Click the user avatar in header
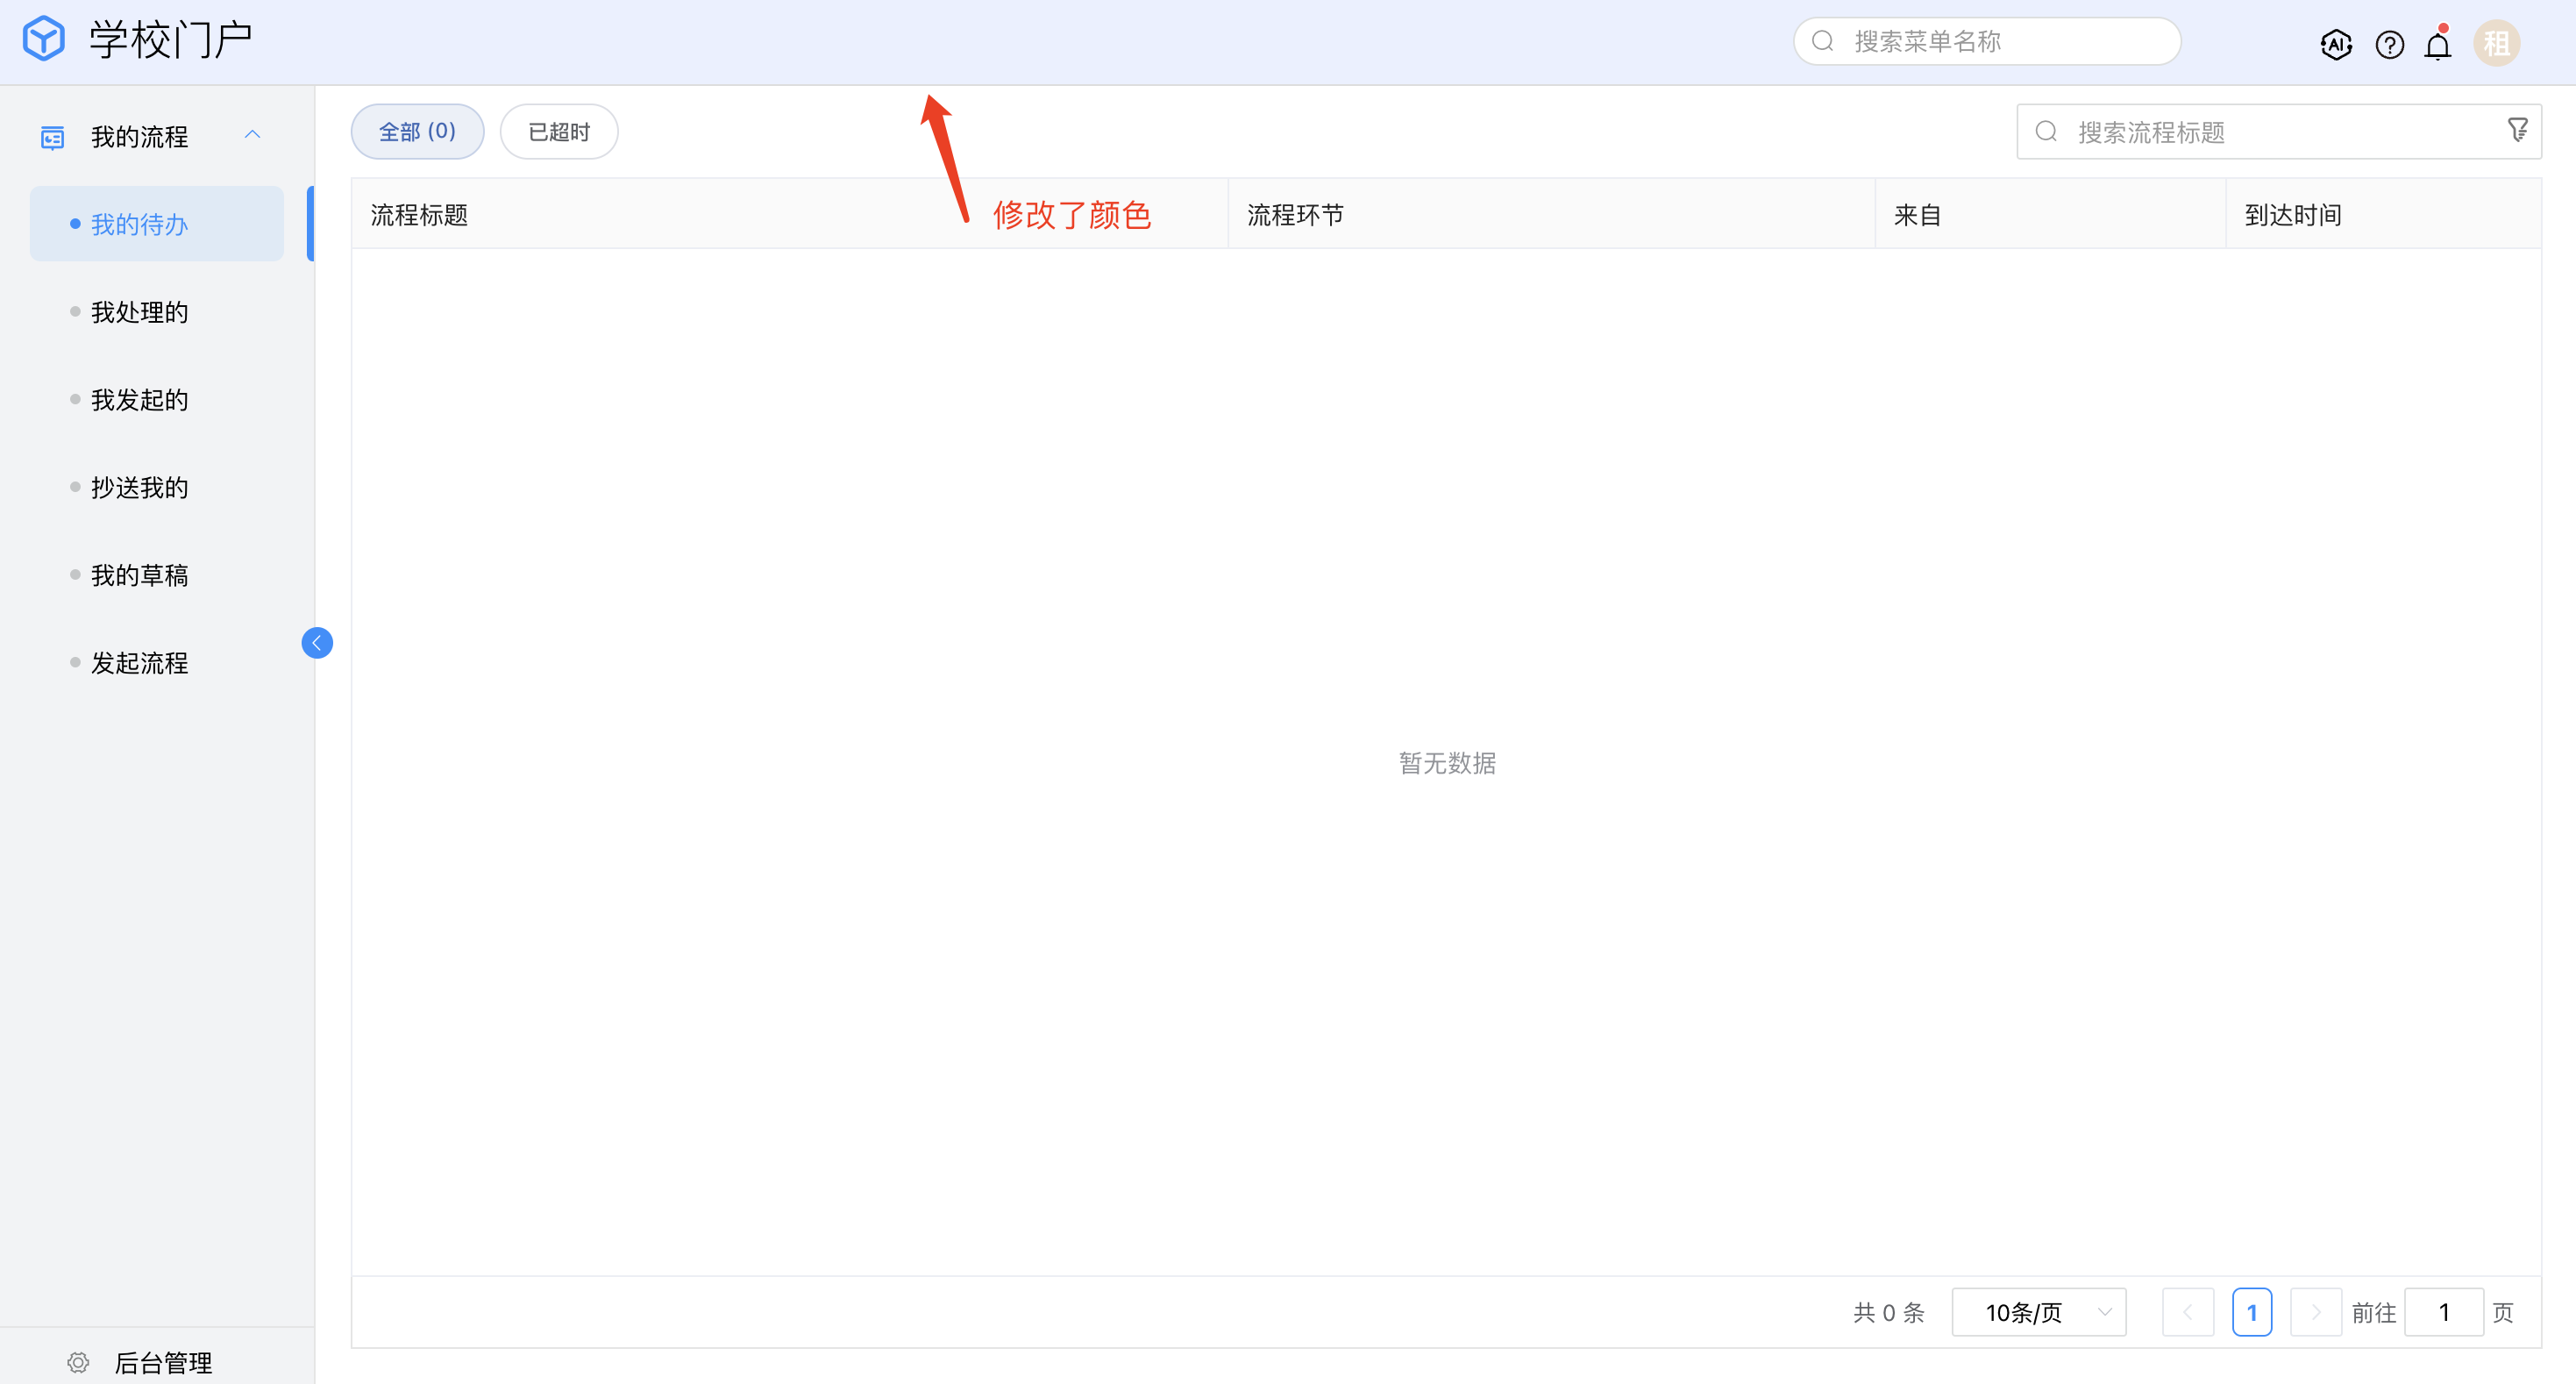The width and height of the screenshot is (2576, 1384). (x=2496, y=43)
